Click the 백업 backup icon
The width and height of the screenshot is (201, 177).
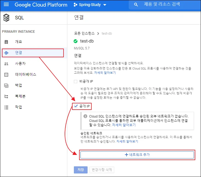coord(6,85)
